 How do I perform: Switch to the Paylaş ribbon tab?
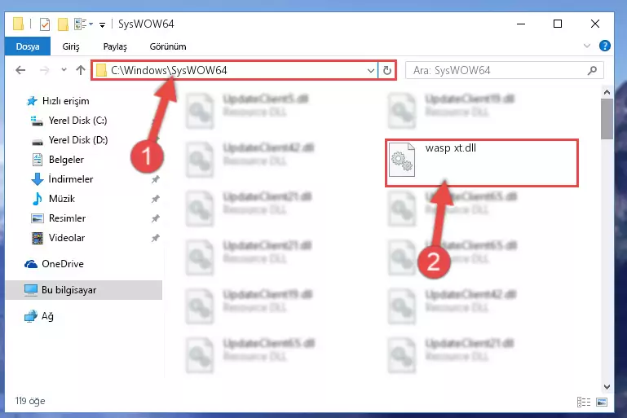coord(115,46)
